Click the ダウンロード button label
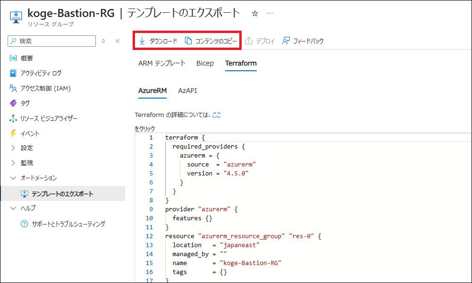472x283 pixels. coord(163,41)
